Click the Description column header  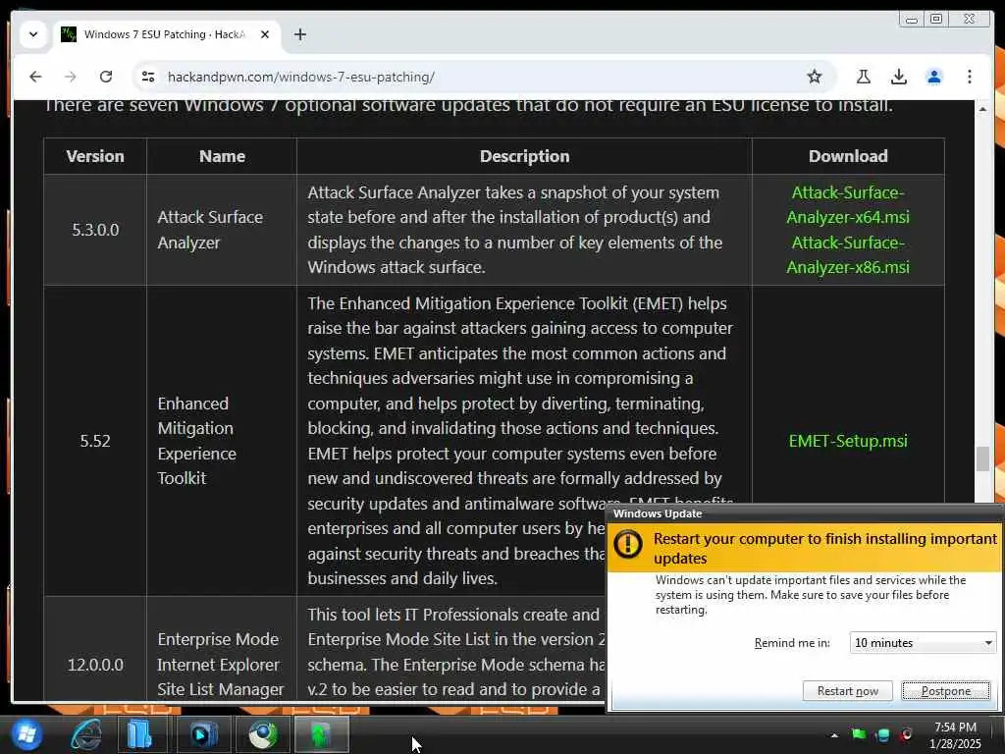pos(524,156)
